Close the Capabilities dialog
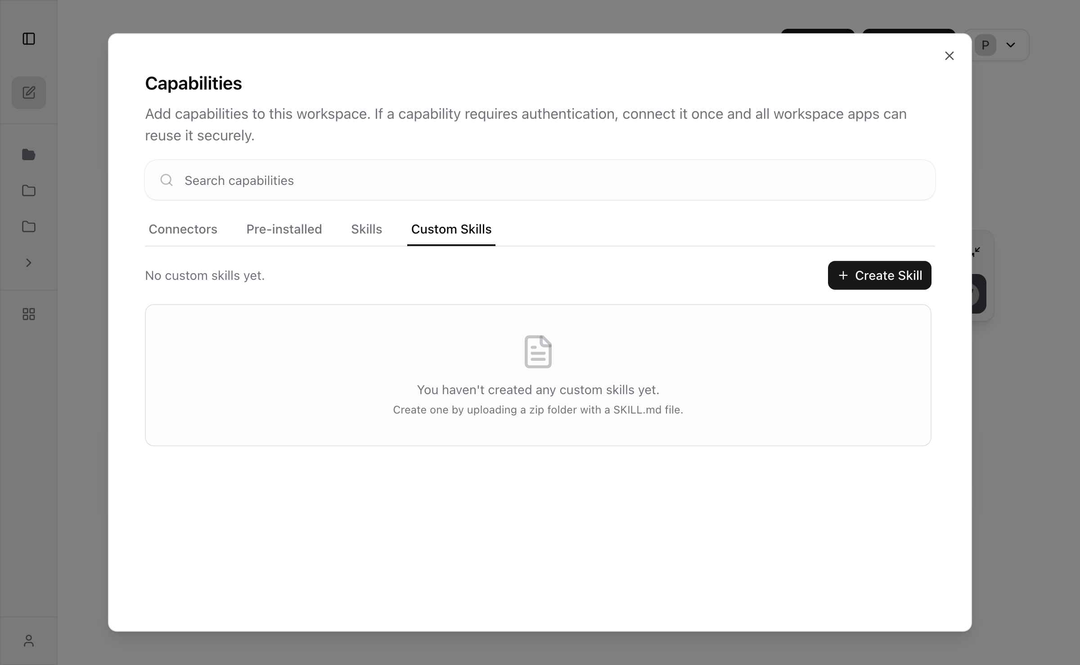This screenshot has width=1080, height=665. pyautogui.click(x=949, y=56)
